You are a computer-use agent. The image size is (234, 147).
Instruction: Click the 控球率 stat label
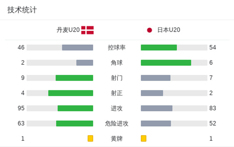[x=117, y=48]
